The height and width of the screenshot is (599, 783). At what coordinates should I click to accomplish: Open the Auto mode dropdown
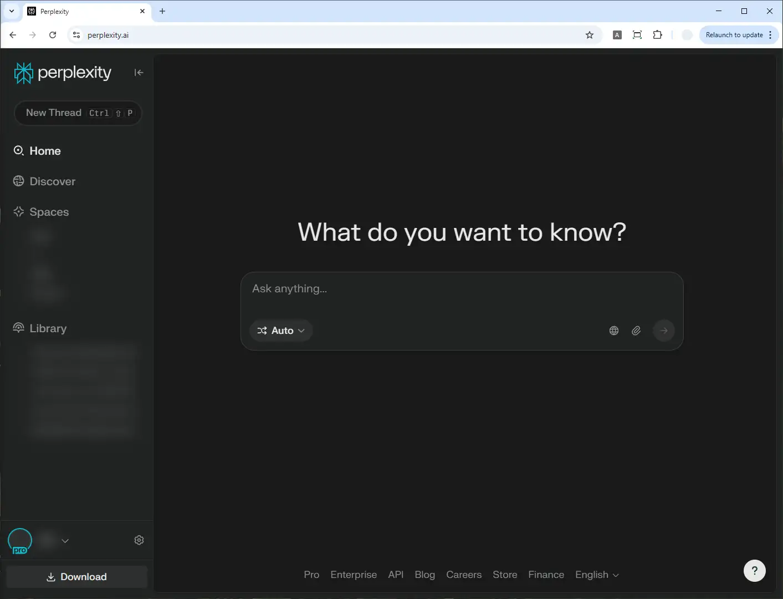point(281,331)
